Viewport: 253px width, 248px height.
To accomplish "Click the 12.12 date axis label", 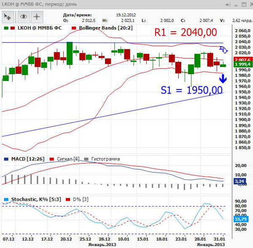I will coord(28,239).
